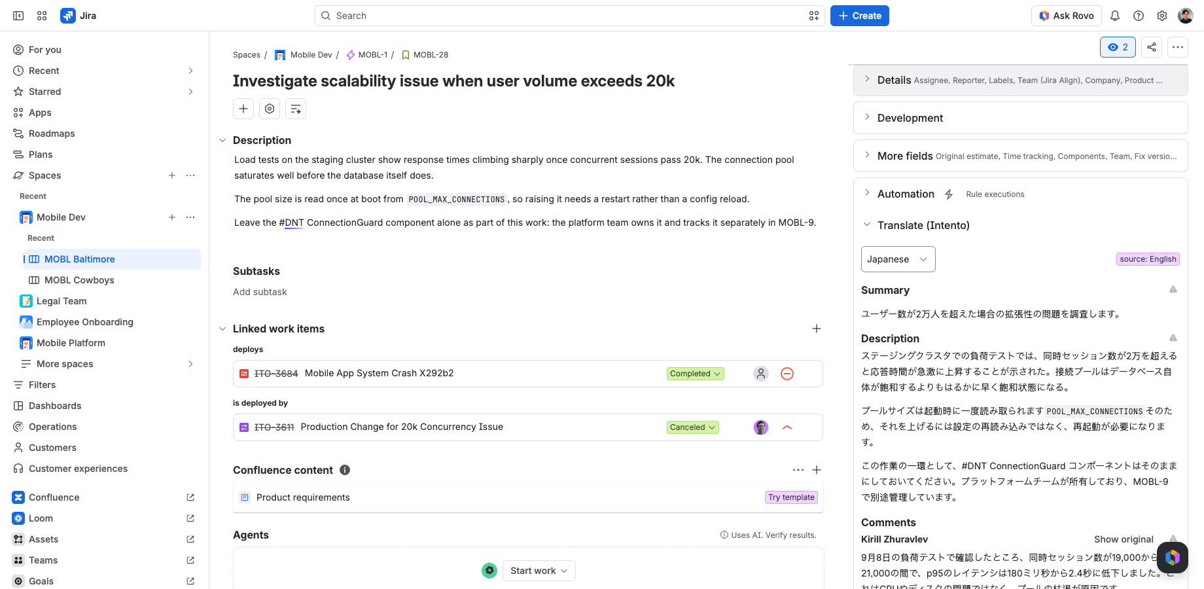Expand the Development section

[1020, 118]
